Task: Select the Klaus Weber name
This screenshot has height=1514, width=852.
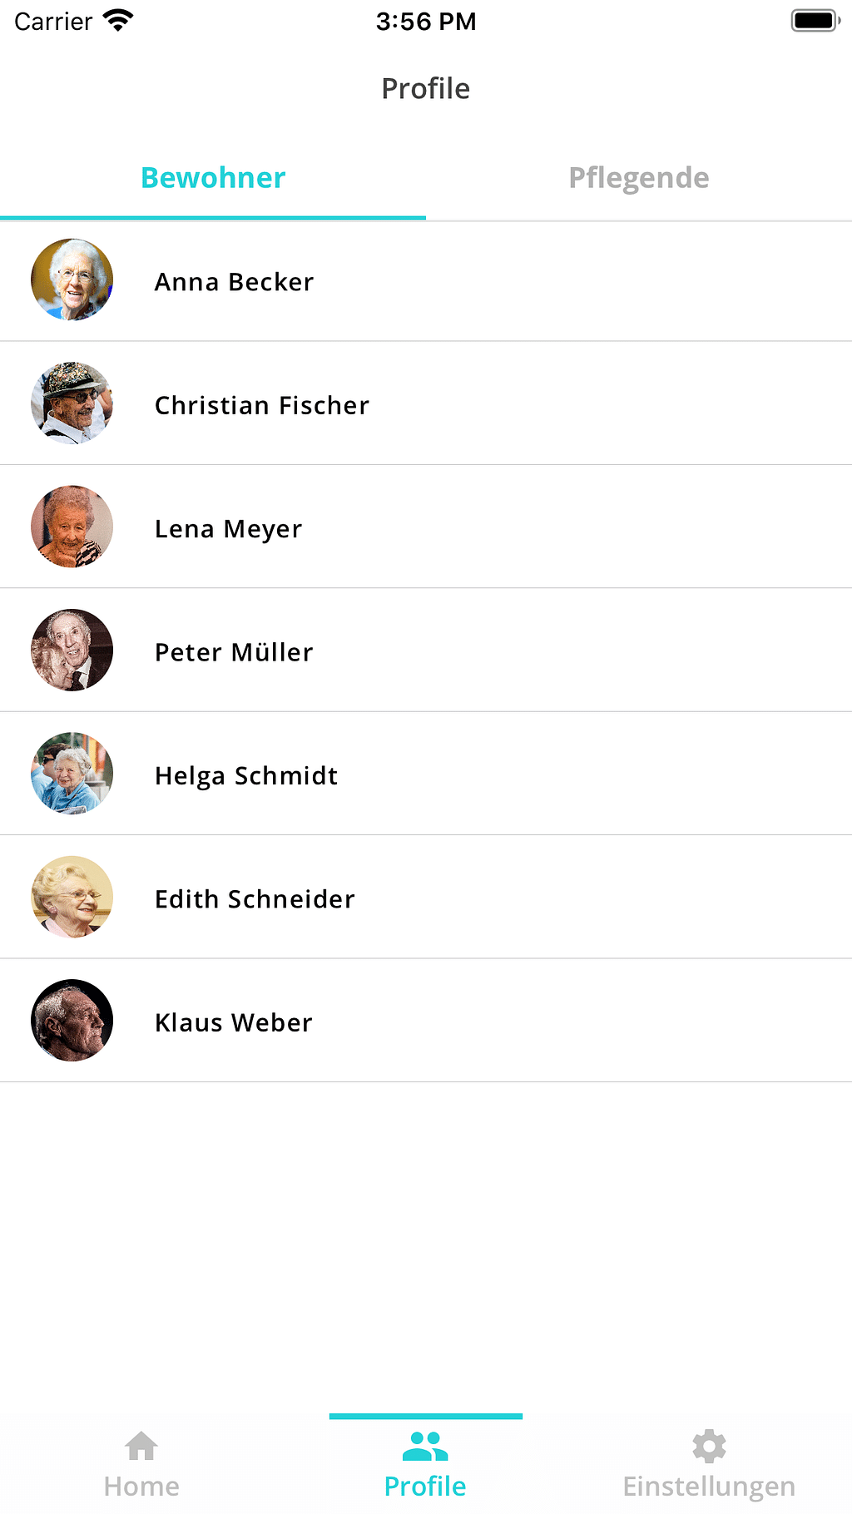Action: (x=233, y=1022)
